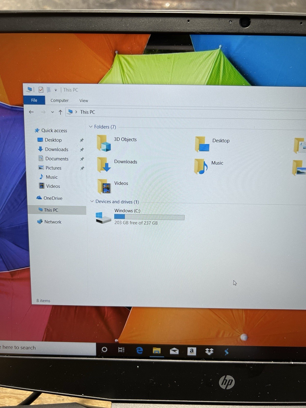Click the '203 GB free of 237 GB' text

[x=136, y=223]
